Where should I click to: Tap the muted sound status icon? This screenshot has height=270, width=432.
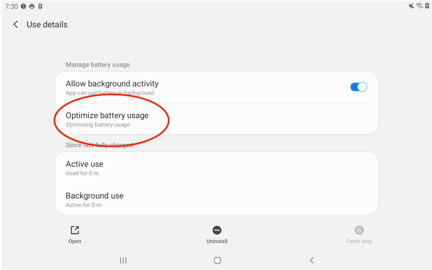pyautogui.click(x=412, y=6)
